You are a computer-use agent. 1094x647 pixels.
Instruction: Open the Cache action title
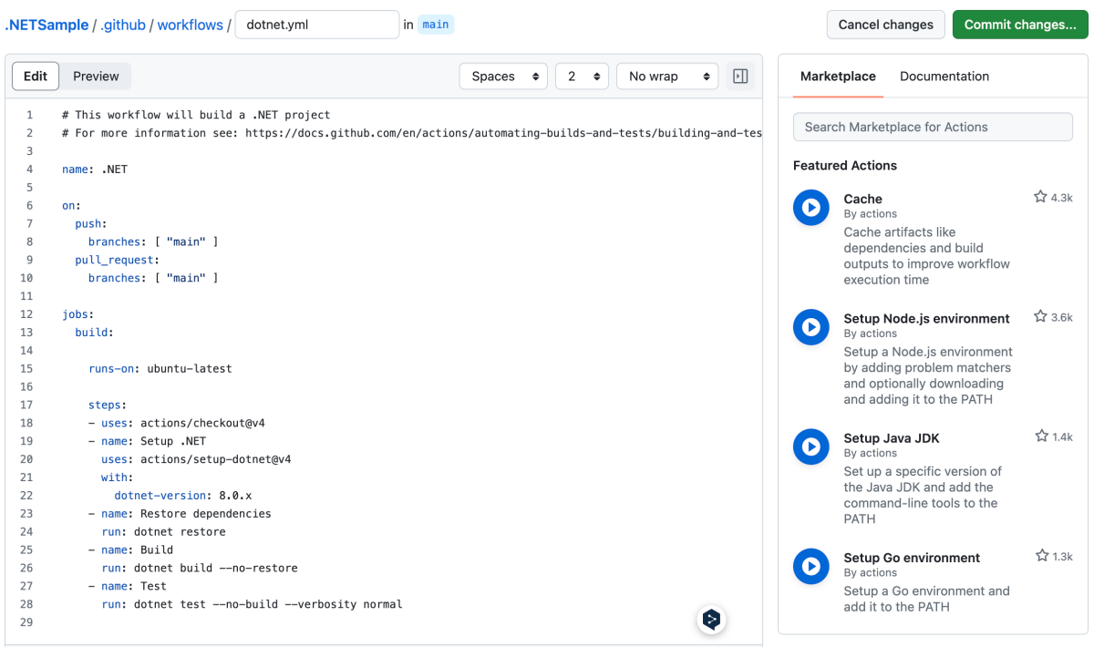(x=862, y=199)
